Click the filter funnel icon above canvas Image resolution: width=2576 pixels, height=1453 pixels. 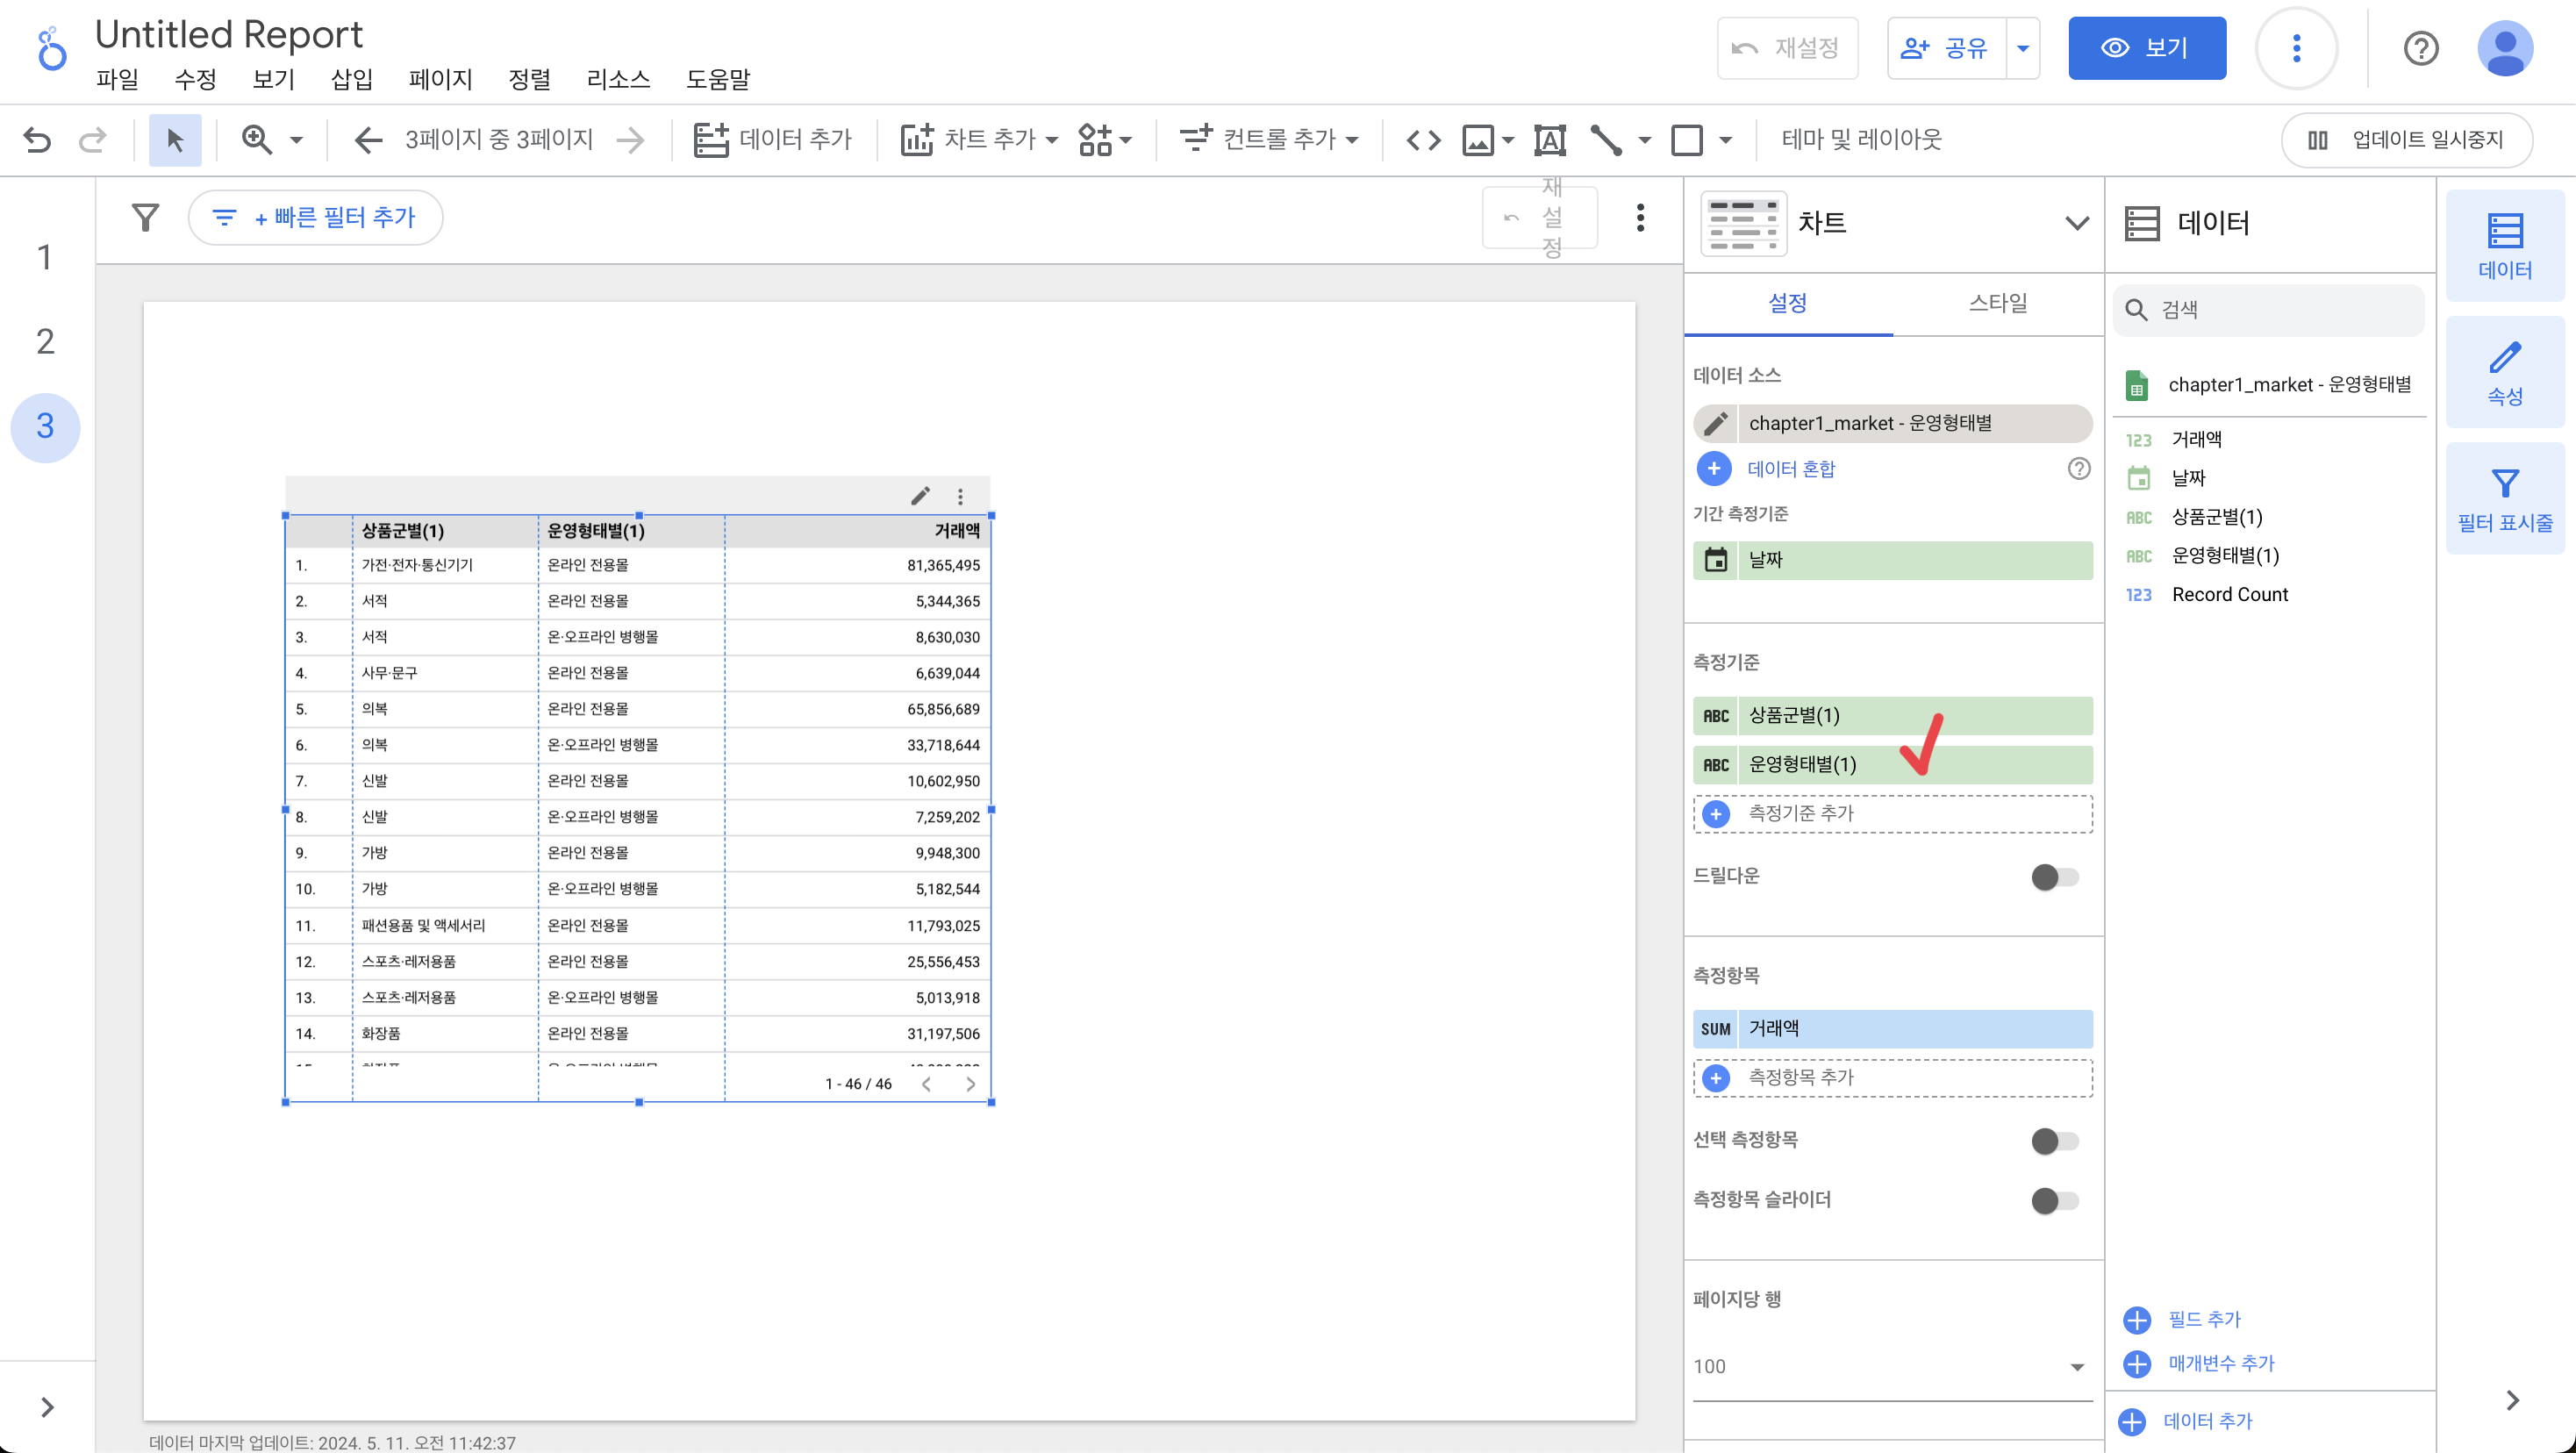click(x=146, y=217)
